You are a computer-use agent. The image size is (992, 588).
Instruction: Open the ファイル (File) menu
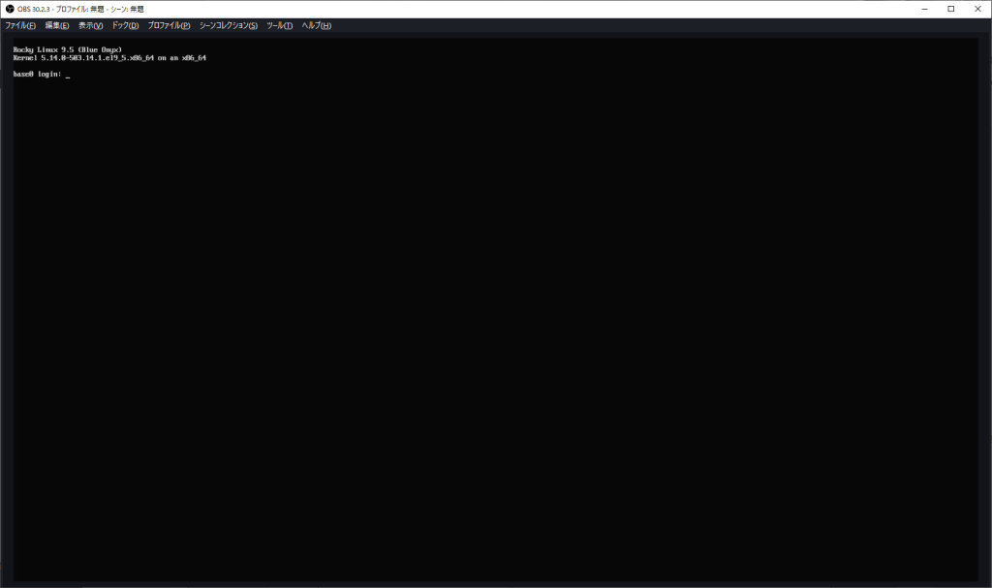pyautogui.click(x=20, y=25)
